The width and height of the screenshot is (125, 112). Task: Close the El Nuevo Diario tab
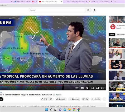pos(86,2)
